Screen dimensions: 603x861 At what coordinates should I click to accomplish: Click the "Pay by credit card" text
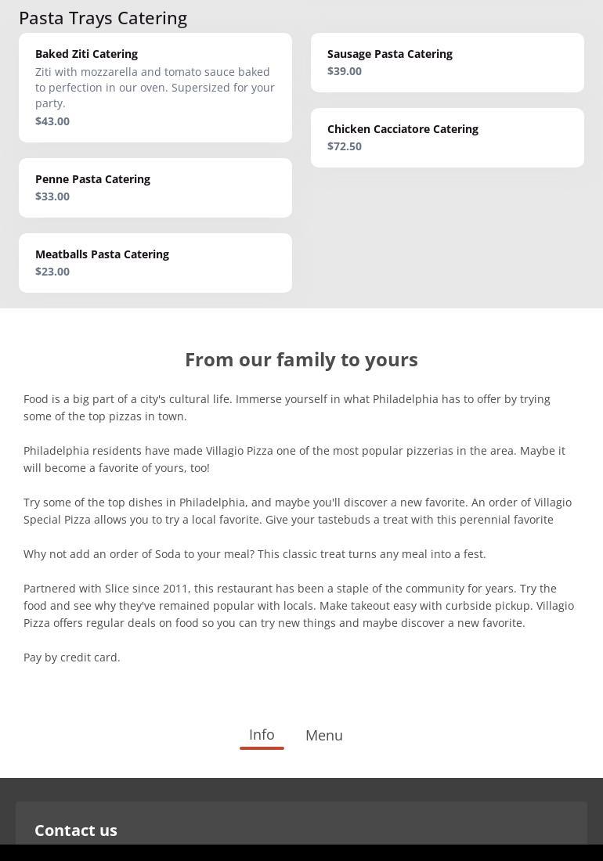(x=72, y=657)
